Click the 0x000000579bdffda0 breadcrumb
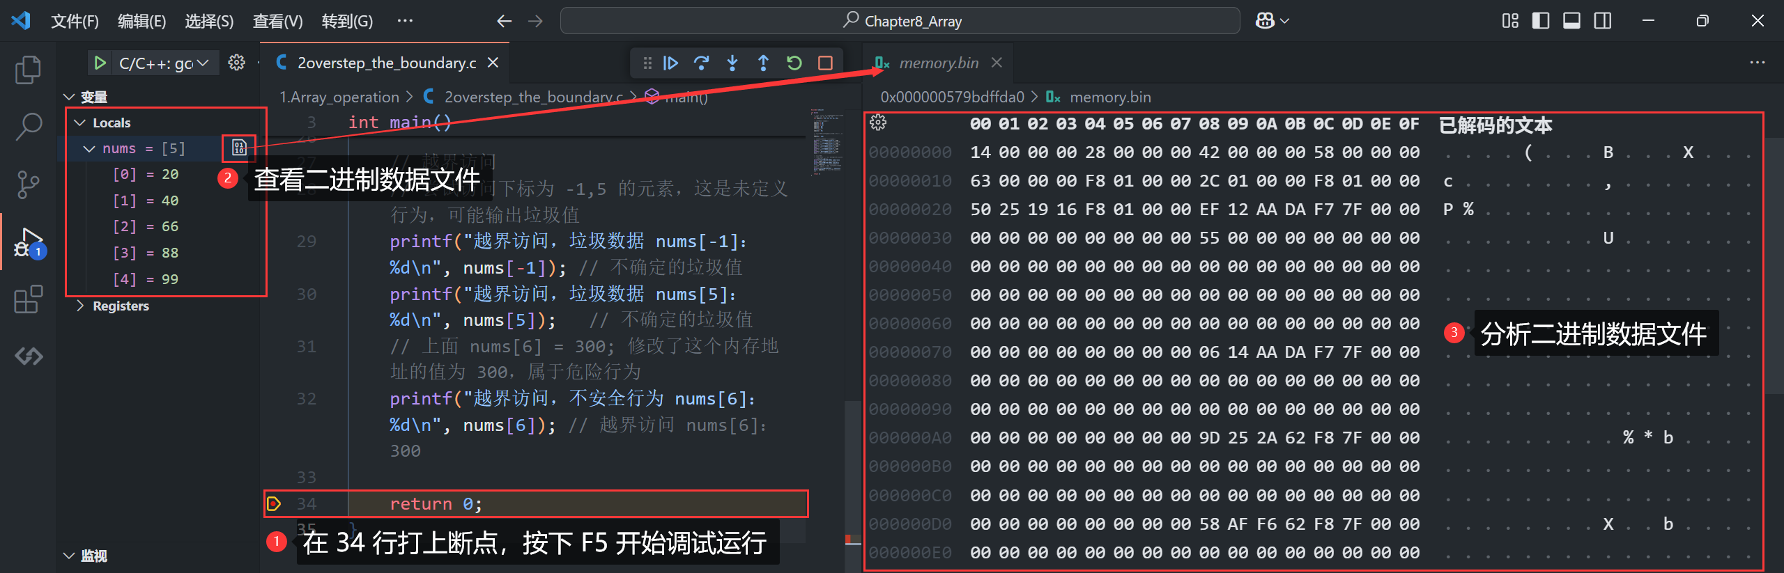1784x573 pixels. coord(953,97)
